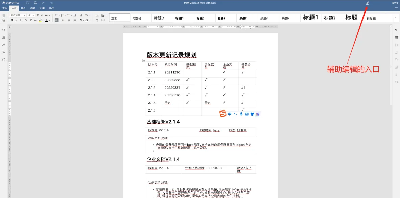Image resolution: width=400 pixels, height=198 pixels.
Task: Click the save document icon
Action: (x=27, y=3)
